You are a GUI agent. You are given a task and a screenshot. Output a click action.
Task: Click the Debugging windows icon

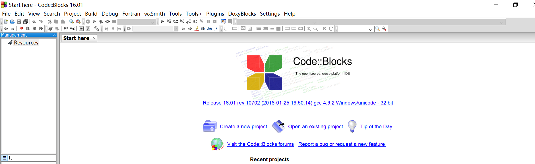[x=224, y=22]
